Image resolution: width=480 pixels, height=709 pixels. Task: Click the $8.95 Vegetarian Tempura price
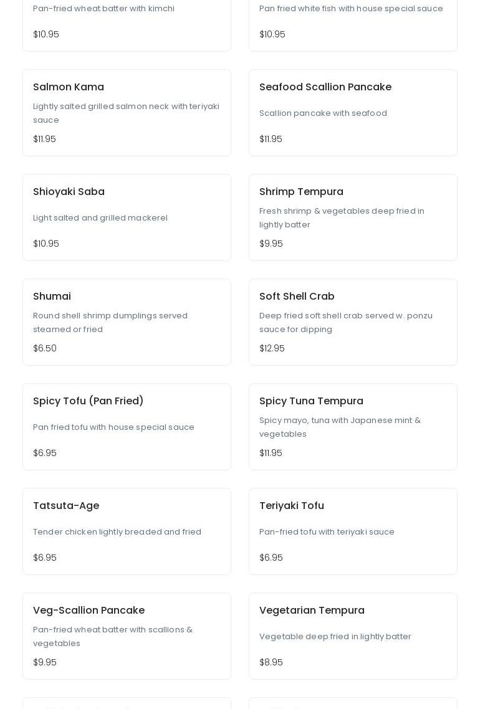[271, 662]
